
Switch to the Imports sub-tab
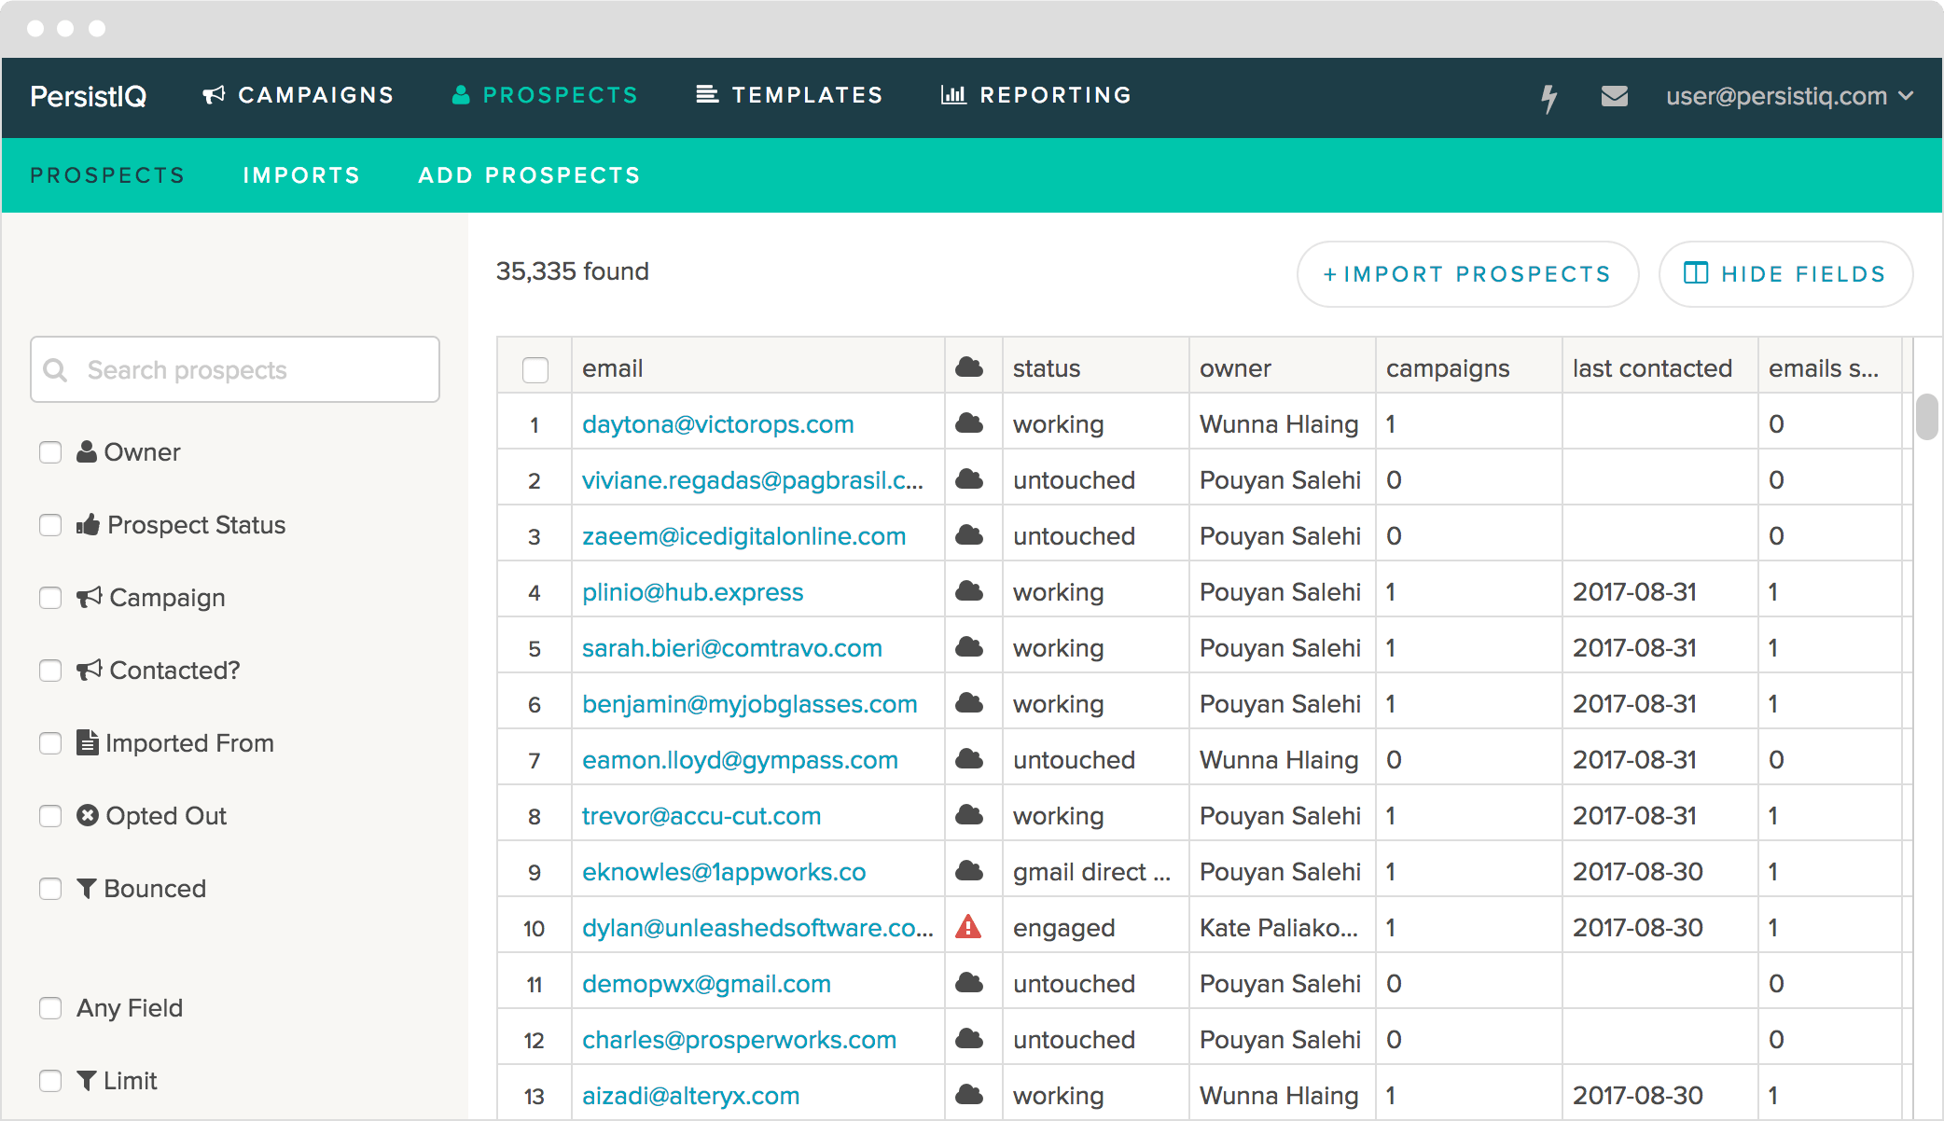(x=301, y=175)
